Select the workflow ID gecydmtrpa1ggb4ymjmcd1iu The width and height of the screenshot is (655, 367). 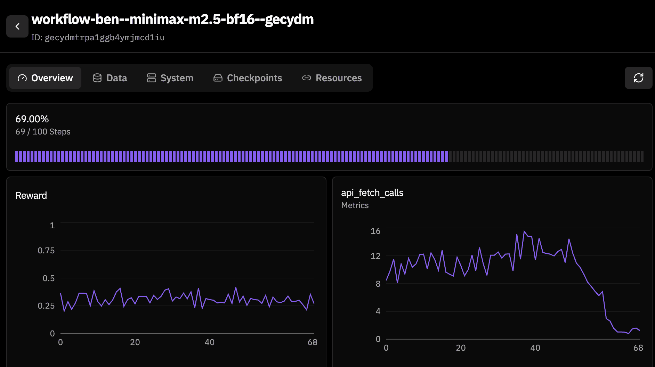pyautogui.click(x=105, y=37)
